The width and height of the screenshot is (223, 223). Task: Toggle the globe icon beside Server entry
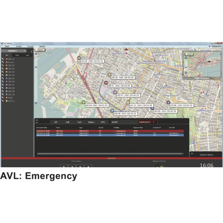(3, 62)
